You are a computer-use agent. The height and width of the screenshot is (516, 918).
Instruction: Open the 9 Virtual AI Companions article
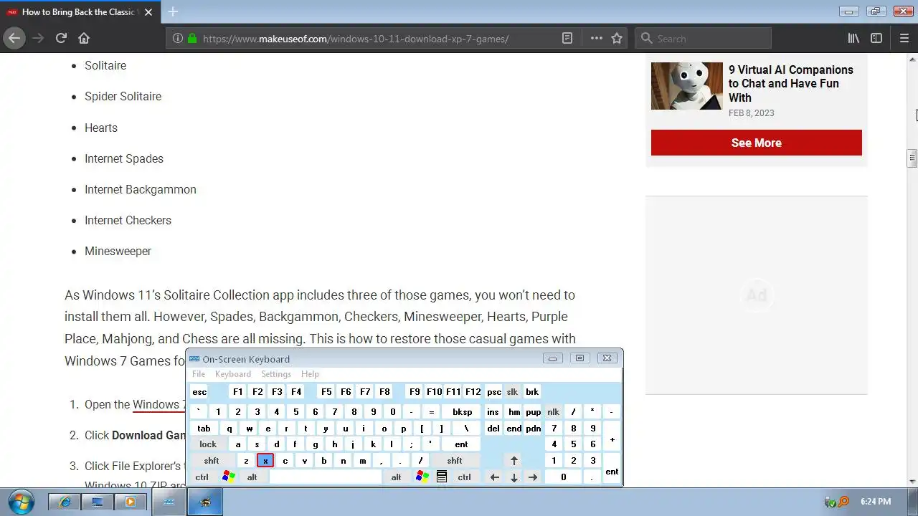[791, 83]
